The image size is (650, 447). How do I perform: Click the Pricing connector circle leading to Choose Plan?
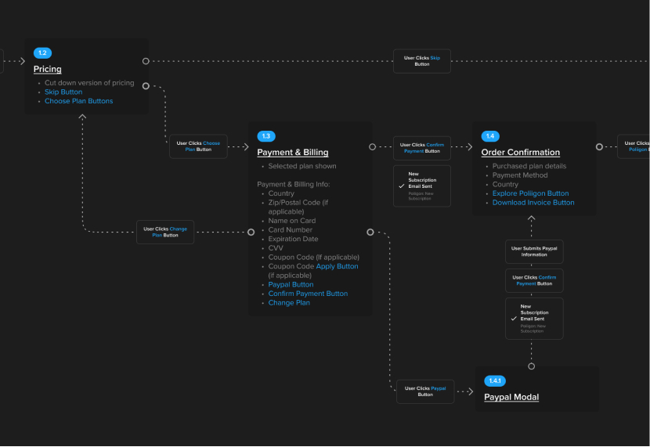pos(146,86)
